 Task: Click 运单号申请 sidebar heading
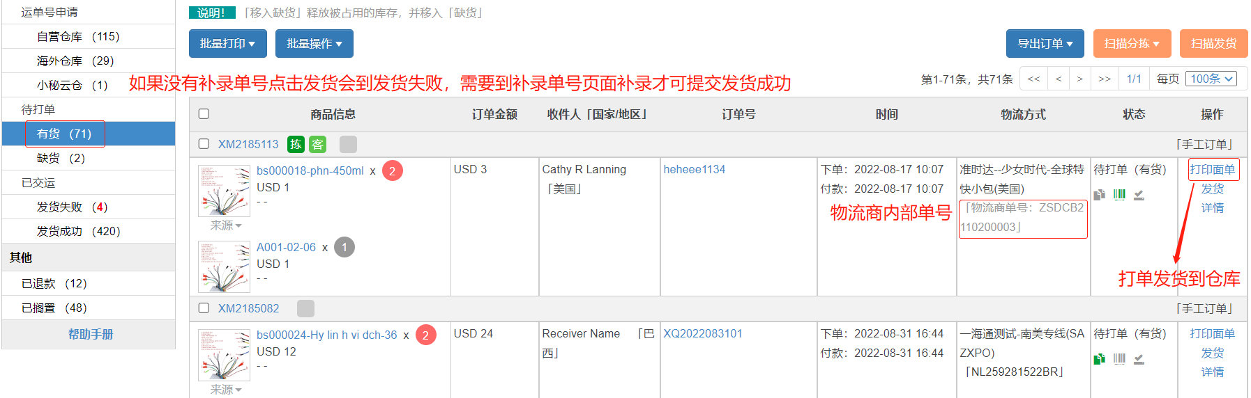tap(50, 12)
